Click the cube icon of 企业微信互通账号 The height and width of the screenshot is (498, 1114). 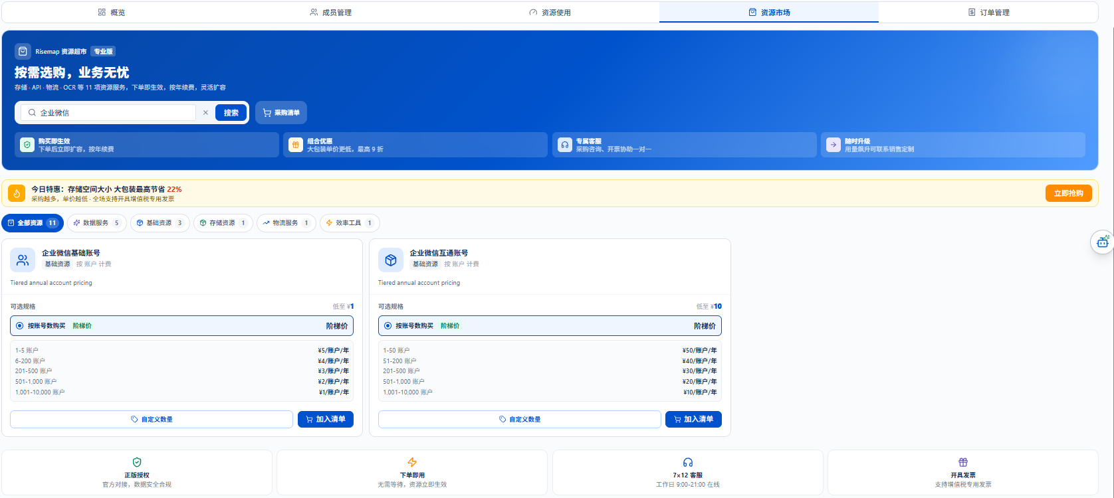coord(391,260)
